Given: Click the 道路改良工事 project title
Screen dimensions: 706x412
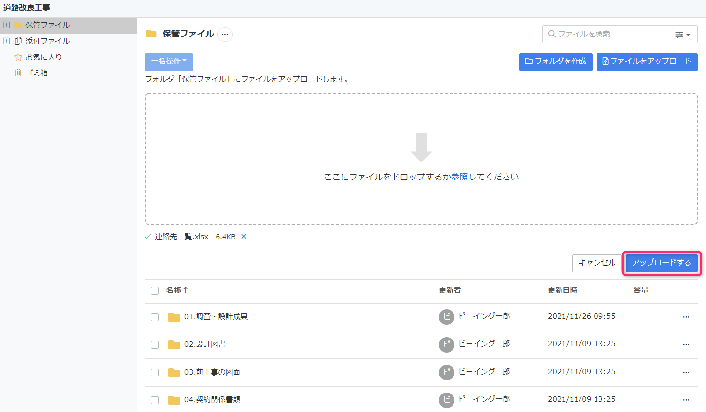Looking at the screenshot, I should 27,8.
